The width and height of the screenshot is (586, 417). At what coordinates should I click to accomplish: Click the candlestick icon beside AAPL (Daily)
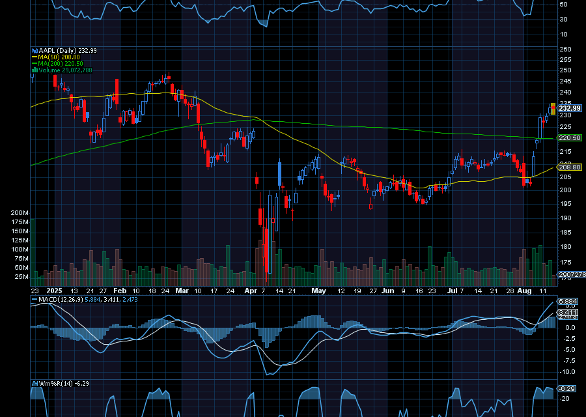coord(35,50)
